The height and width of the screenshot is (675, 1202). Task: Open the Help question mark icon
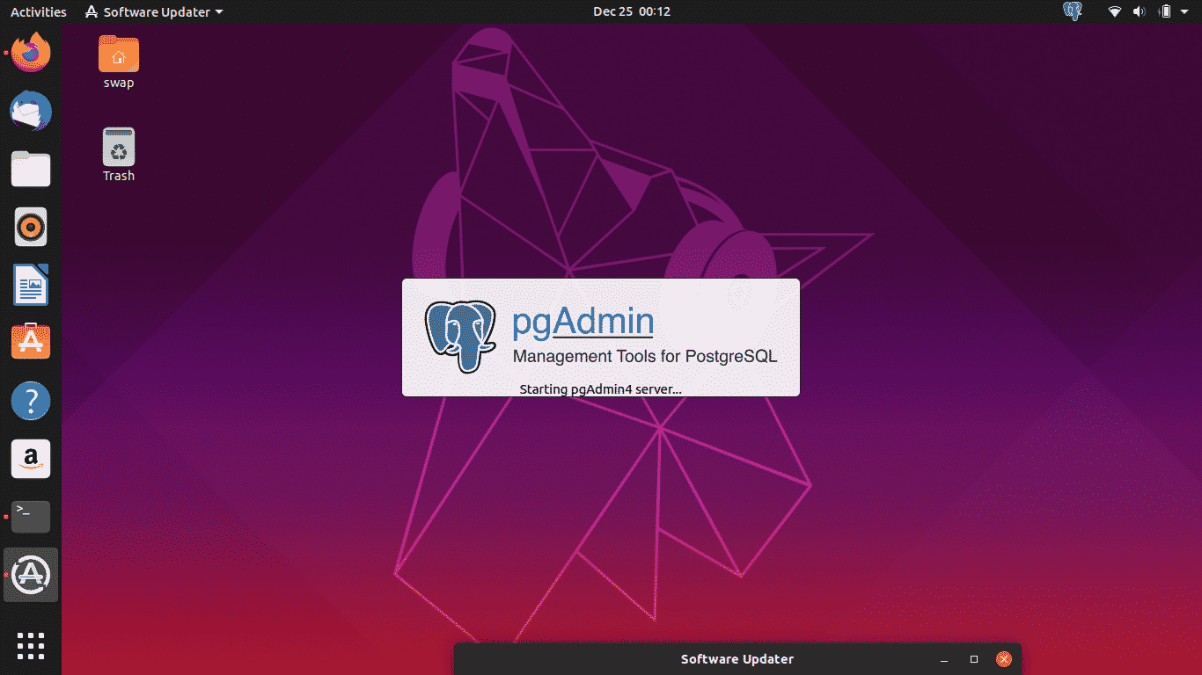(31, 401)
